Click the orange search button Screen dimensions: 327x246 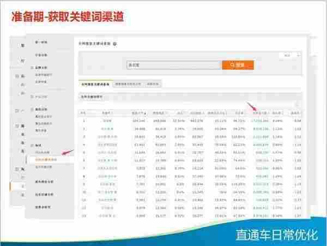click(x=237, y=65)
